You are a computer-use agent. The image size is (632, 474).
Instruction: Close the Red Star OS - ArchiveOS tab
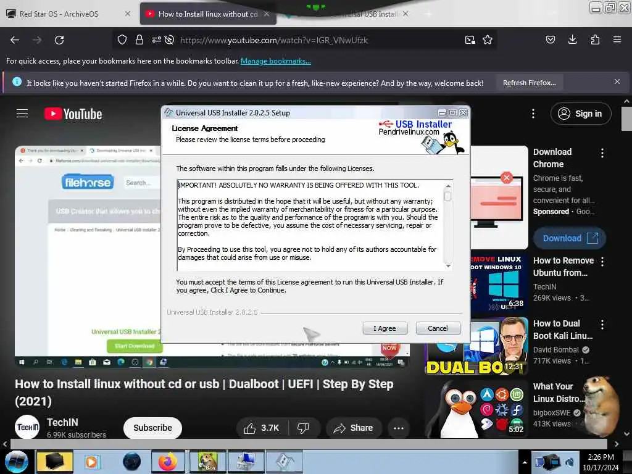point(128,14)
